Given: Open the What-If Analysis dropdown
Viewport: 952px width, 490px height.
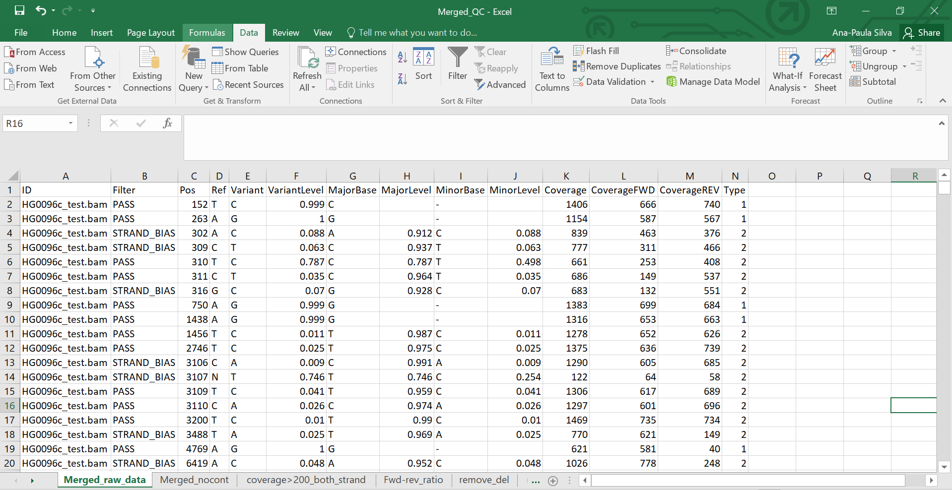Looking at the screenshot, I should tap(787, 69).
